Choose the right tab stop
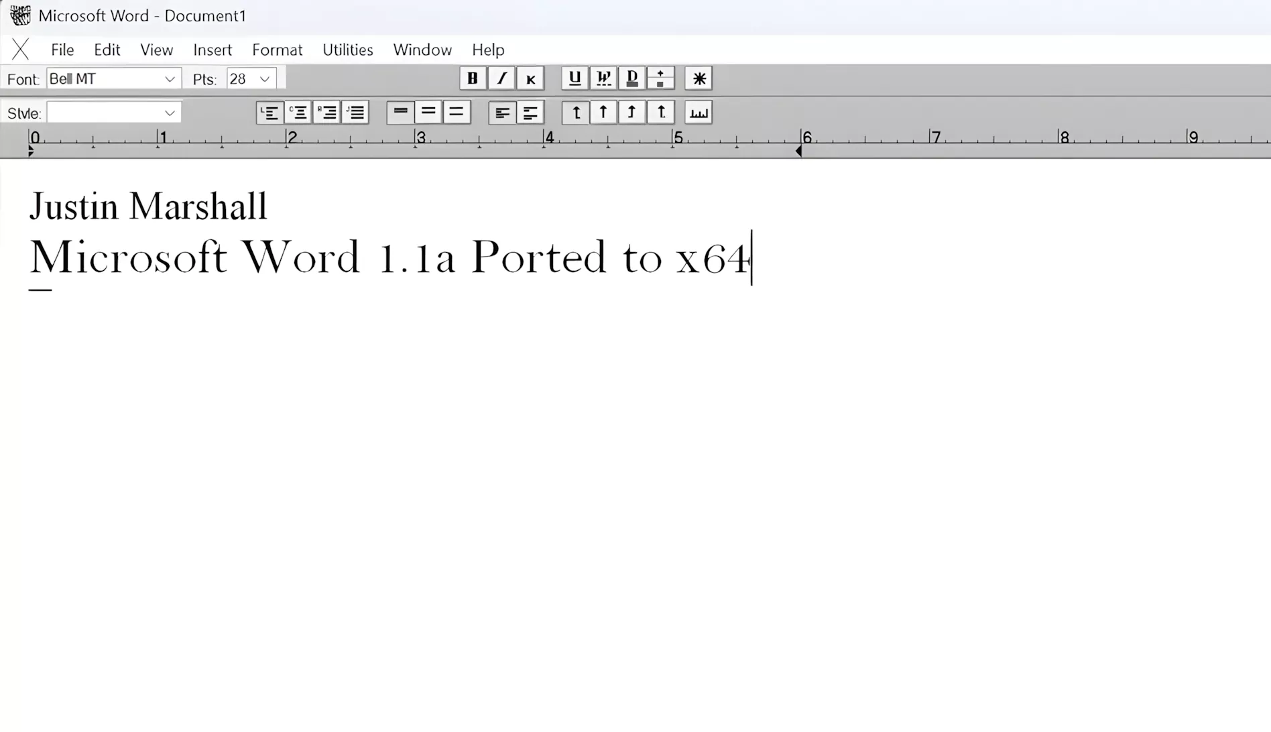 point(631,113)
